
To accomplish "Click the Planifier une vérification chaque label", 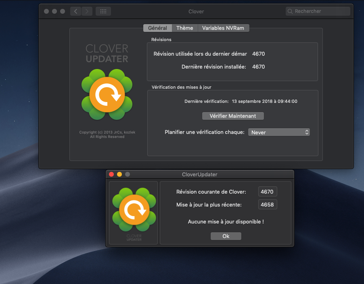I will (205, 132).
